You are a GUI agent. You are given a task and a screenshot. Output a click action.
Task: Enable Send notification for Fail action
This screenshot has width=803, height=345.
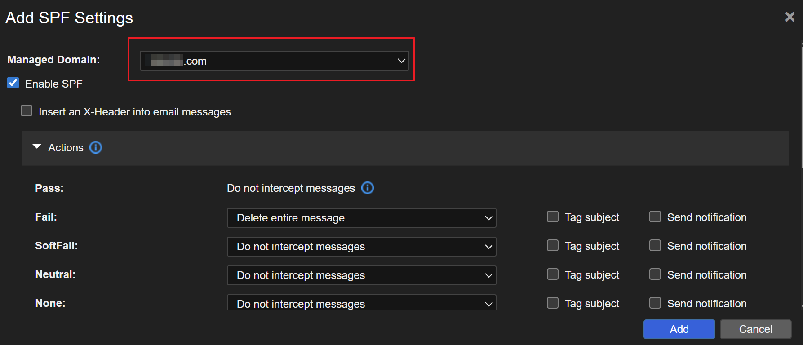655,217
